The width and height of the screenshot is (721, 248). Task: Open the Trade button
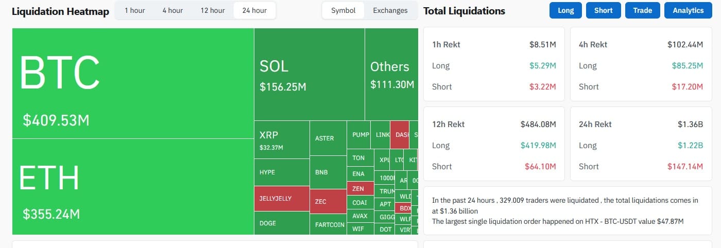click(642, 10)
